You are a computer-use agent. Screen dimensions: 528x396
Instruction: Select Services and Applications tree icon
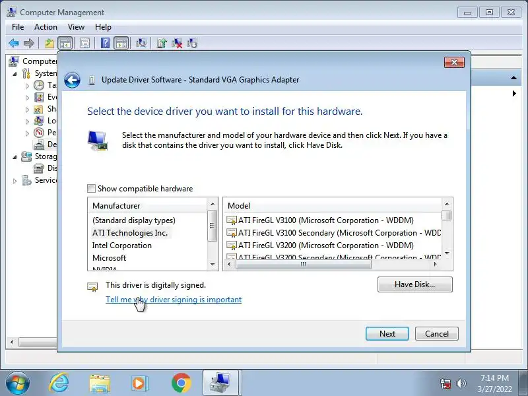coord(26,180)
